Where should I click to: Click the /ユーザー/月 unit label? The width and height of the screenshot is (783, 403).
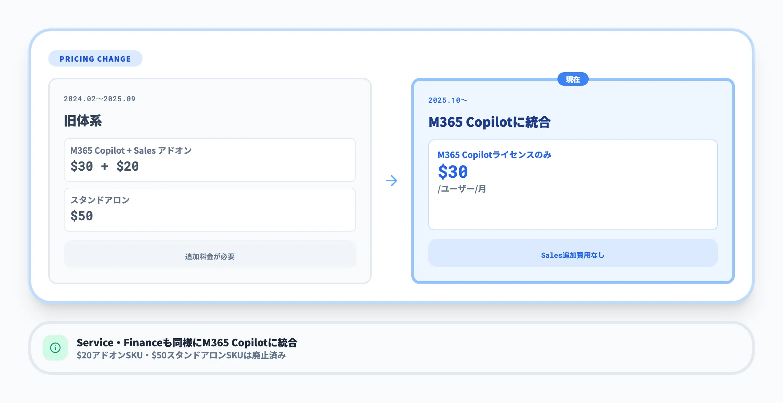click(x=461, y=189)
